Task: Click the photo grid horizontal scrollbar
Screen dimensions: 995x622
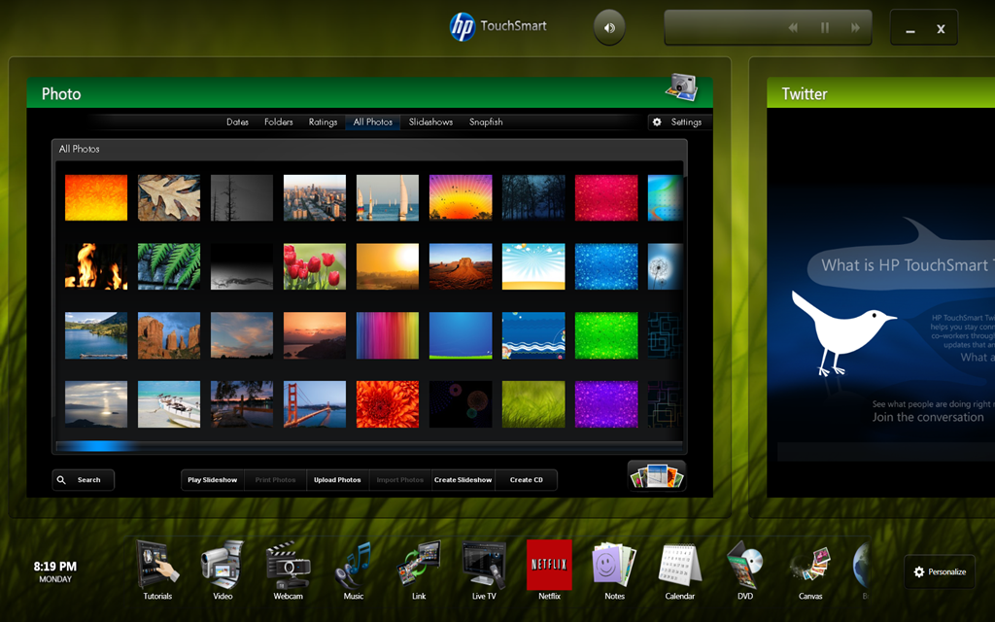Action: (369, 446)
